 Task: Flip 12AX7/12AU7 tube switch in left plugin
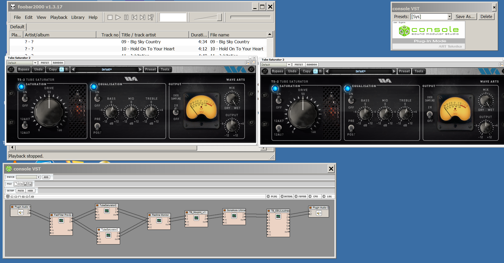tap(25, 125)
